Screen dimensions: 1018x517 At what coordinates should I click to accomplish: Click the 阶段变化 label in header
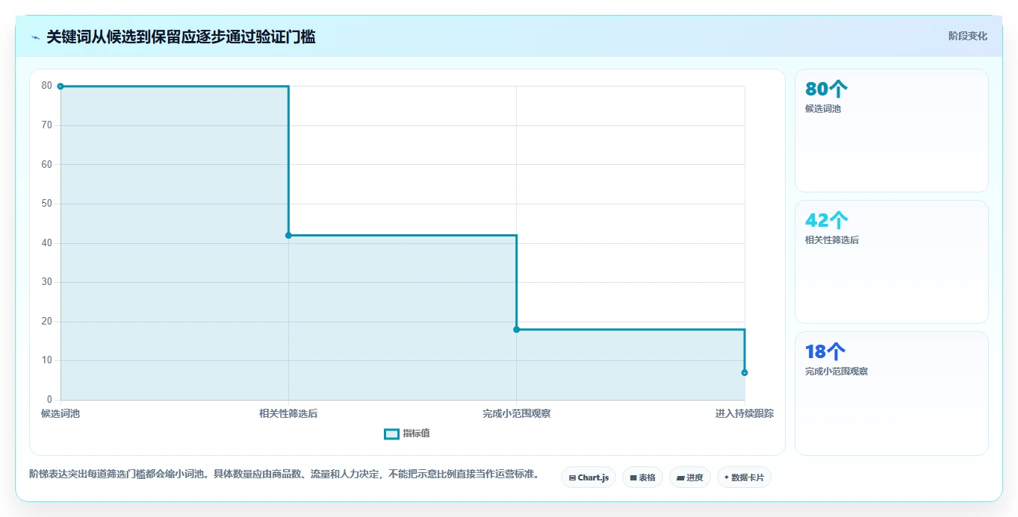pos(968,36)
